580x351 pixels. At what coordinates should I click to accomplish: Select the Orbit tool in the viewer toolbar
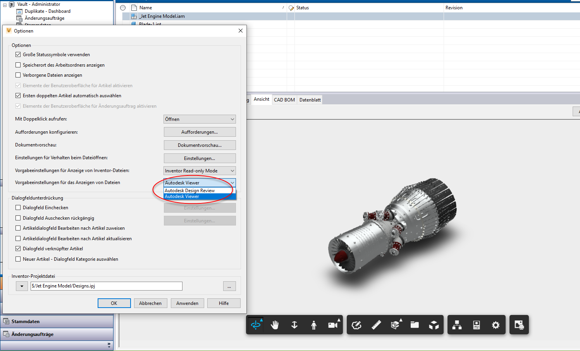pyautogui.click(x=256, y=325)
